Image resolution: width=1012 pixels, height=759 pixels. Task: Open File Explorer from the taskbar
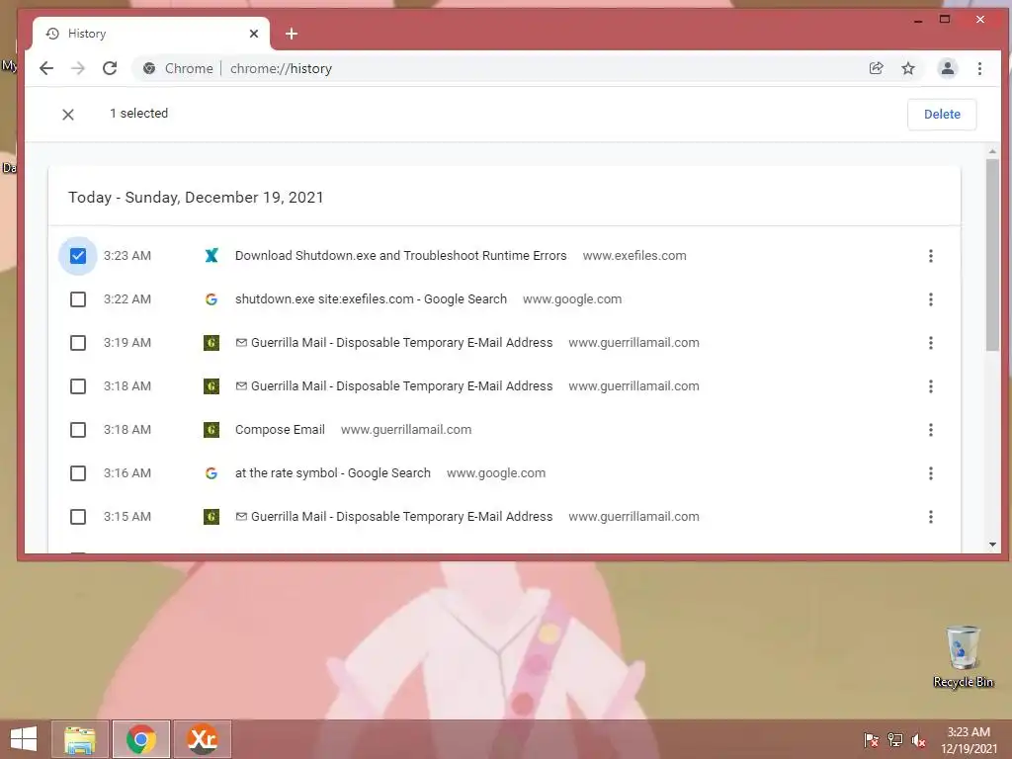pyautogui.click(x=80, y=739)
